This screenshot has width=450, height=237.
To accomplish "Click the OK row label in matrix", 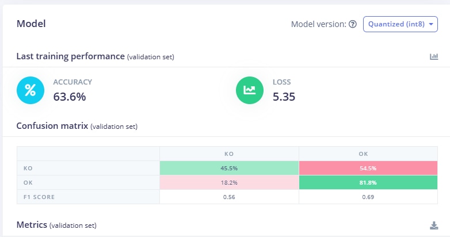I will pos(28,182).
